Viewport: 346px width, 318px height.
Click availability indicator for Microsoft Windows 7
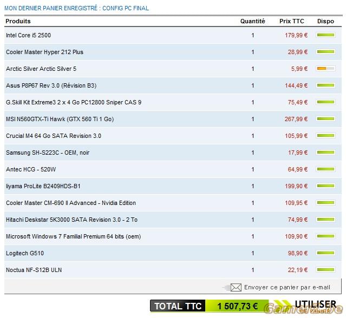(326, 236)
